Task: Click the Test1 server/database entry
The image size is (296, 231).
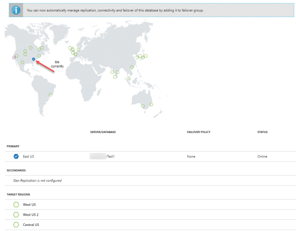Action: pyautogui.click(x=110, y=157)
